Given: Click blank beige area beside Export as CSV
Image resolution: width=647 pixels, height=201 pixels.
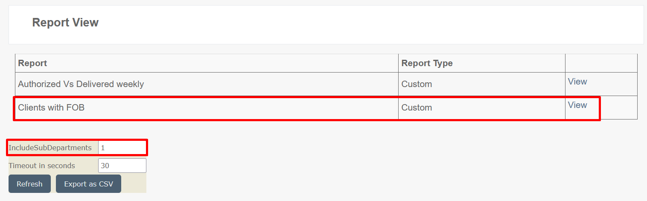Looking at the screenshot, I should coord(134,184).
